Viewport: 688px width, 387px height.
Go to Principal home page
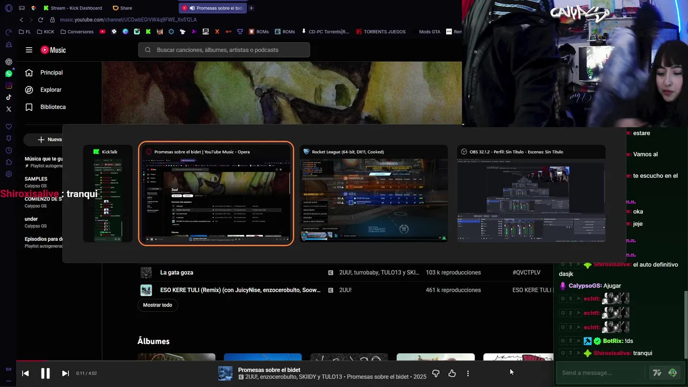pos(44,73)
